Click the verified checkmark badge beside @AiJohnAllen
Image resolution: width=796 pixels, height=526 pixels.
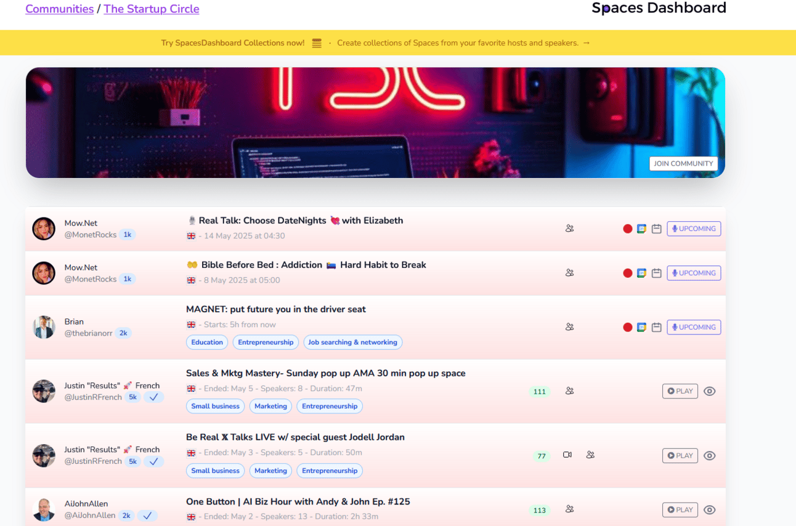(x=147, y=516)
